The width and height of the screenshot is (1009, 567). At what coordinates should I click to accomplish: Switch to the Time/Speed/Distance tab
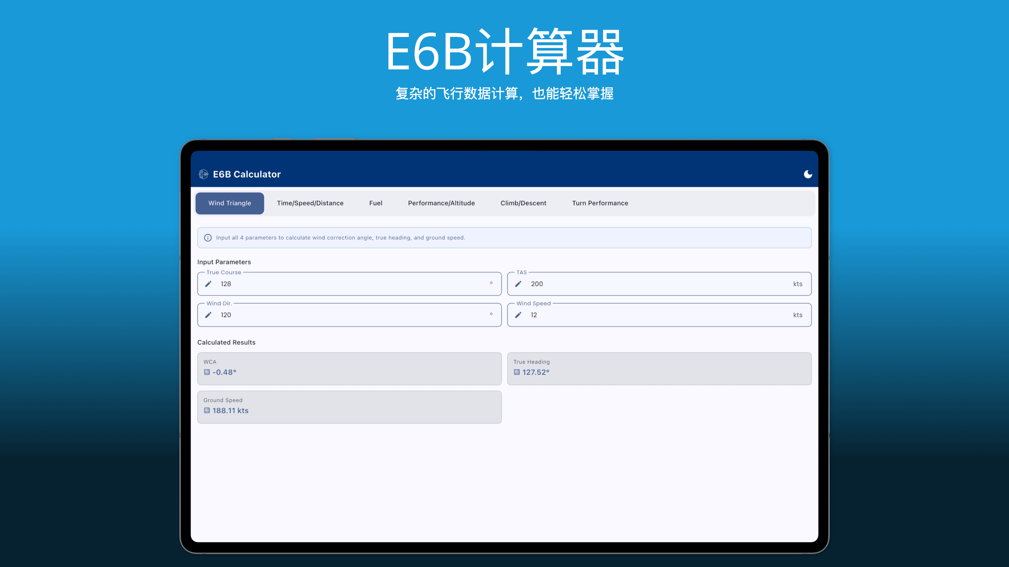pos(310,203)
